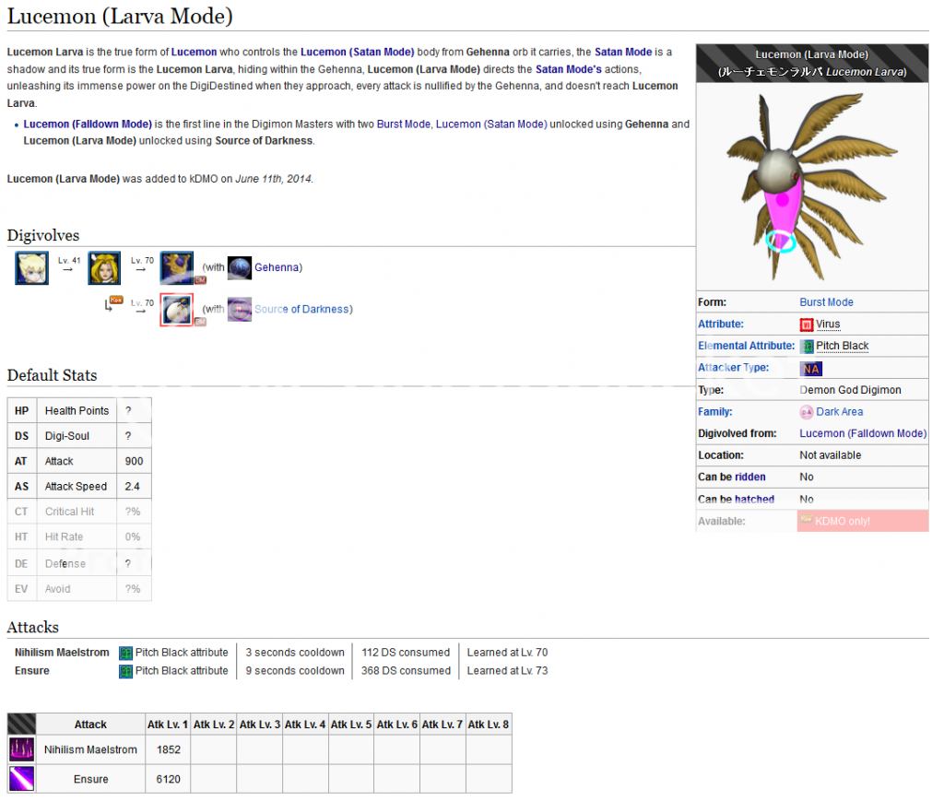Click the red Virus attribute icon
The width and height of the screenshot is (944, 802).
[807, 324]
